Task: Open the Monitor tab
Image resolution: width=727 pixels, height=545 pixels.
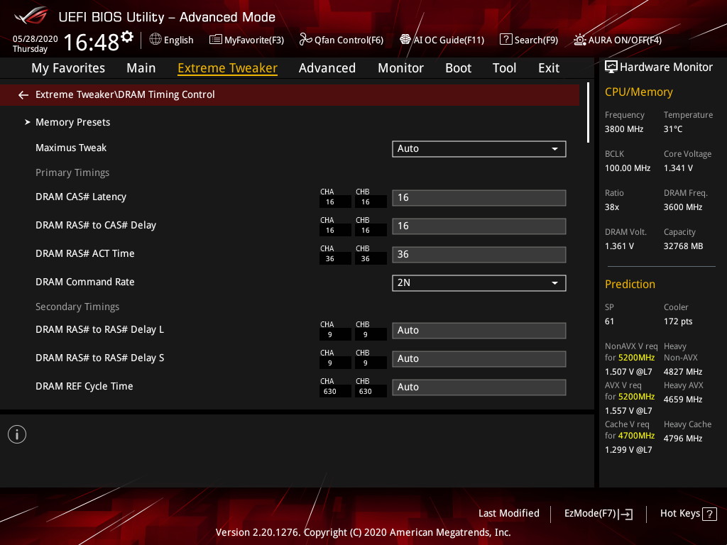Action: 400,68
